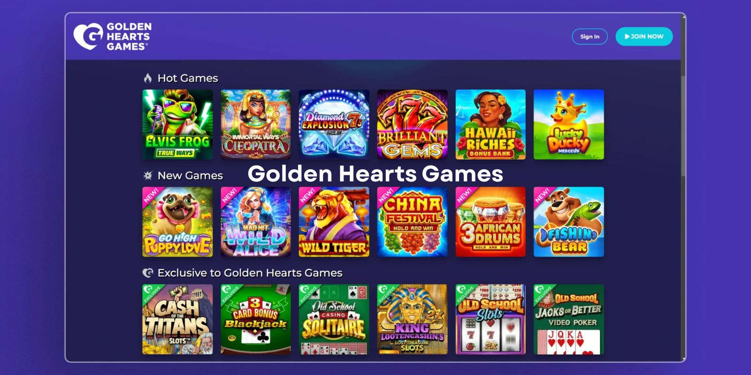This screenshot has width=751, height=375.
Task: Launch Go High Puppy Love game
Action: pyautogui.click(x=177, y=222)
